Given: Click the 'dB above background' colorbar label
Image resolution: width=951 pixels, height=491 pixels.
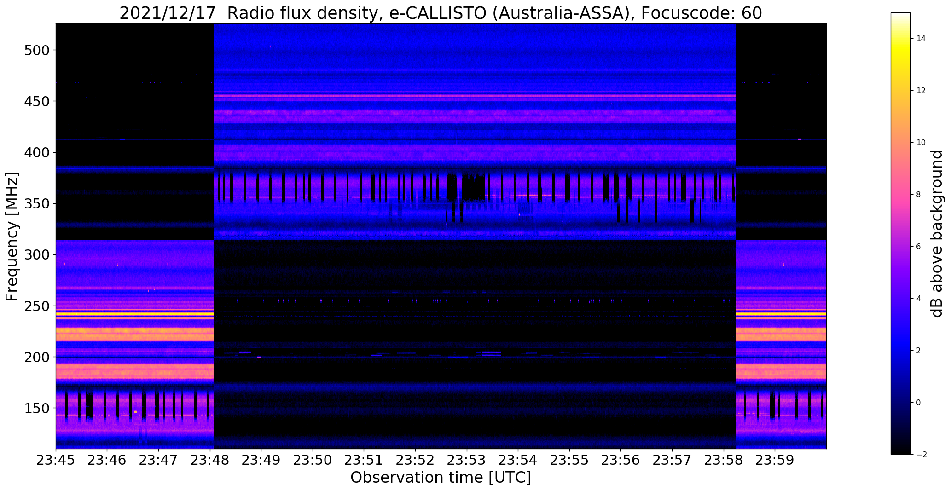Looking at the screenshot, I should coord(937,234).
